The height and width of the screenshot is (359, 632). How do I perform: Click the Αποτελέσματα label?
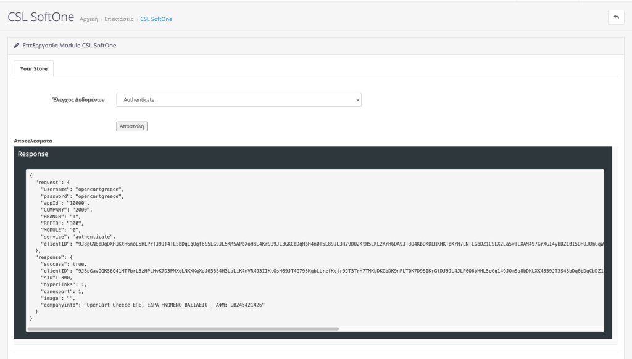(33, 141)
